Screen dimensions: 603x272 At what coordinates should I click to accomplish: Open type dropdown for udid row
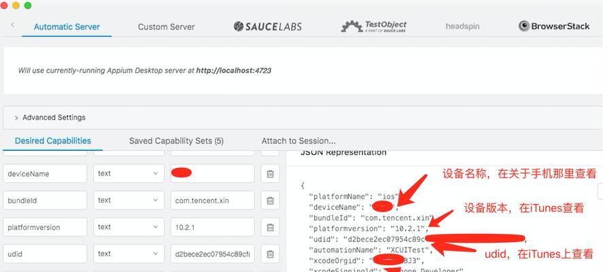[x=128, y=254]
